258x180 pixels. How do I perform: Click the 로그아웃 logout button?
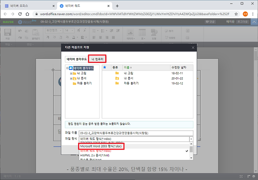point(243,22)
